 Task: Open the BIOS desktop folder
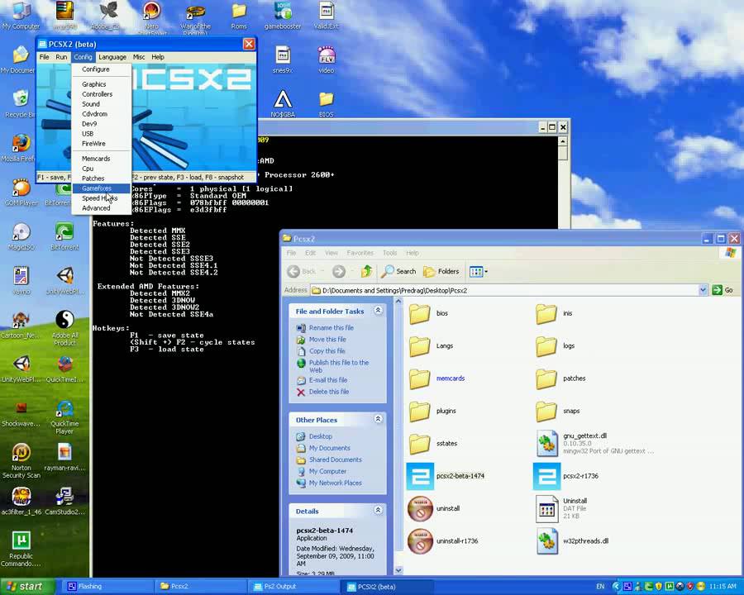click(326, 104)
